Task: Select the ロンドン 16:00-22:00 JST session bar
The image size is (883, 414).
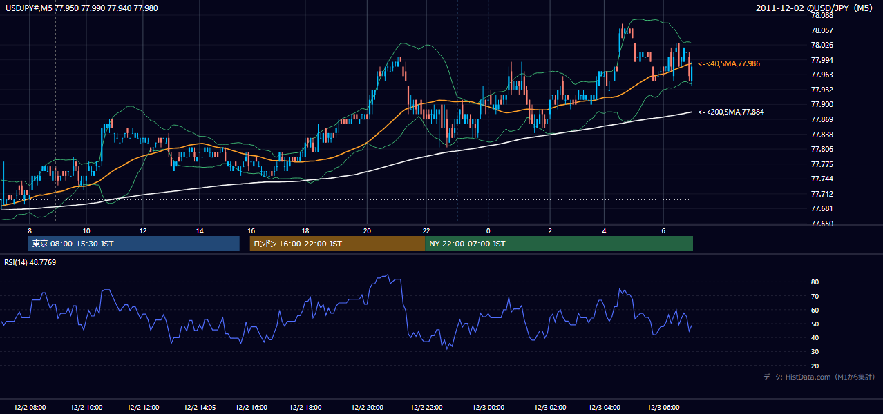Action: coord(337,244)
